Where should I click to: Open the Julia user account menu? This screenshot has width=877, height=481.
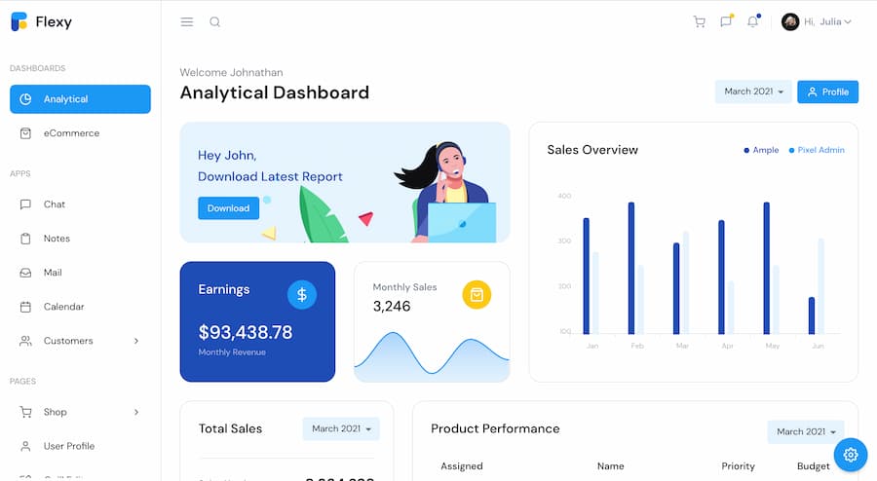point(817,22)
